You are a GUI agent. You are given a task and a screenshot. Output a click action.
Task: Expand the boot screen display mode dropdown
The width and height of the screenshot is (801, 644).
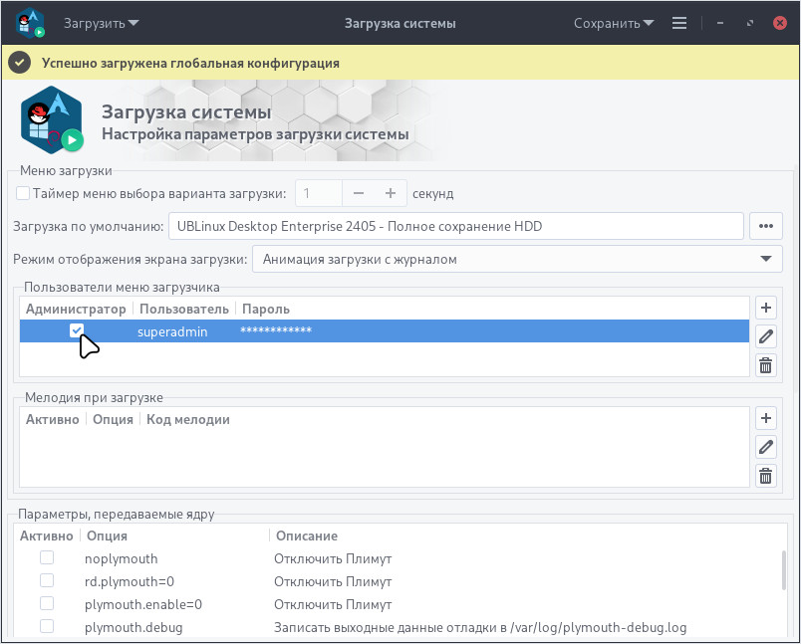tap(517, 259)
